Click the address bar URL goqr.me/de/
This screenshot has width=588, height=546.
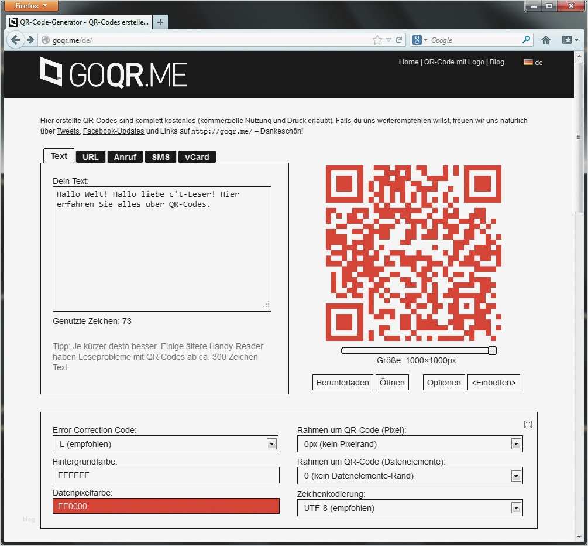(x=72, y=40)
